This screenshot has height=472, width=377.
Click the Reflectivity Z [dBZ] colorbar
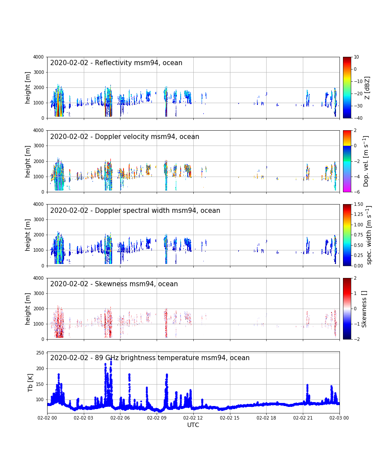pyautogui.click(x=347, y=87)
